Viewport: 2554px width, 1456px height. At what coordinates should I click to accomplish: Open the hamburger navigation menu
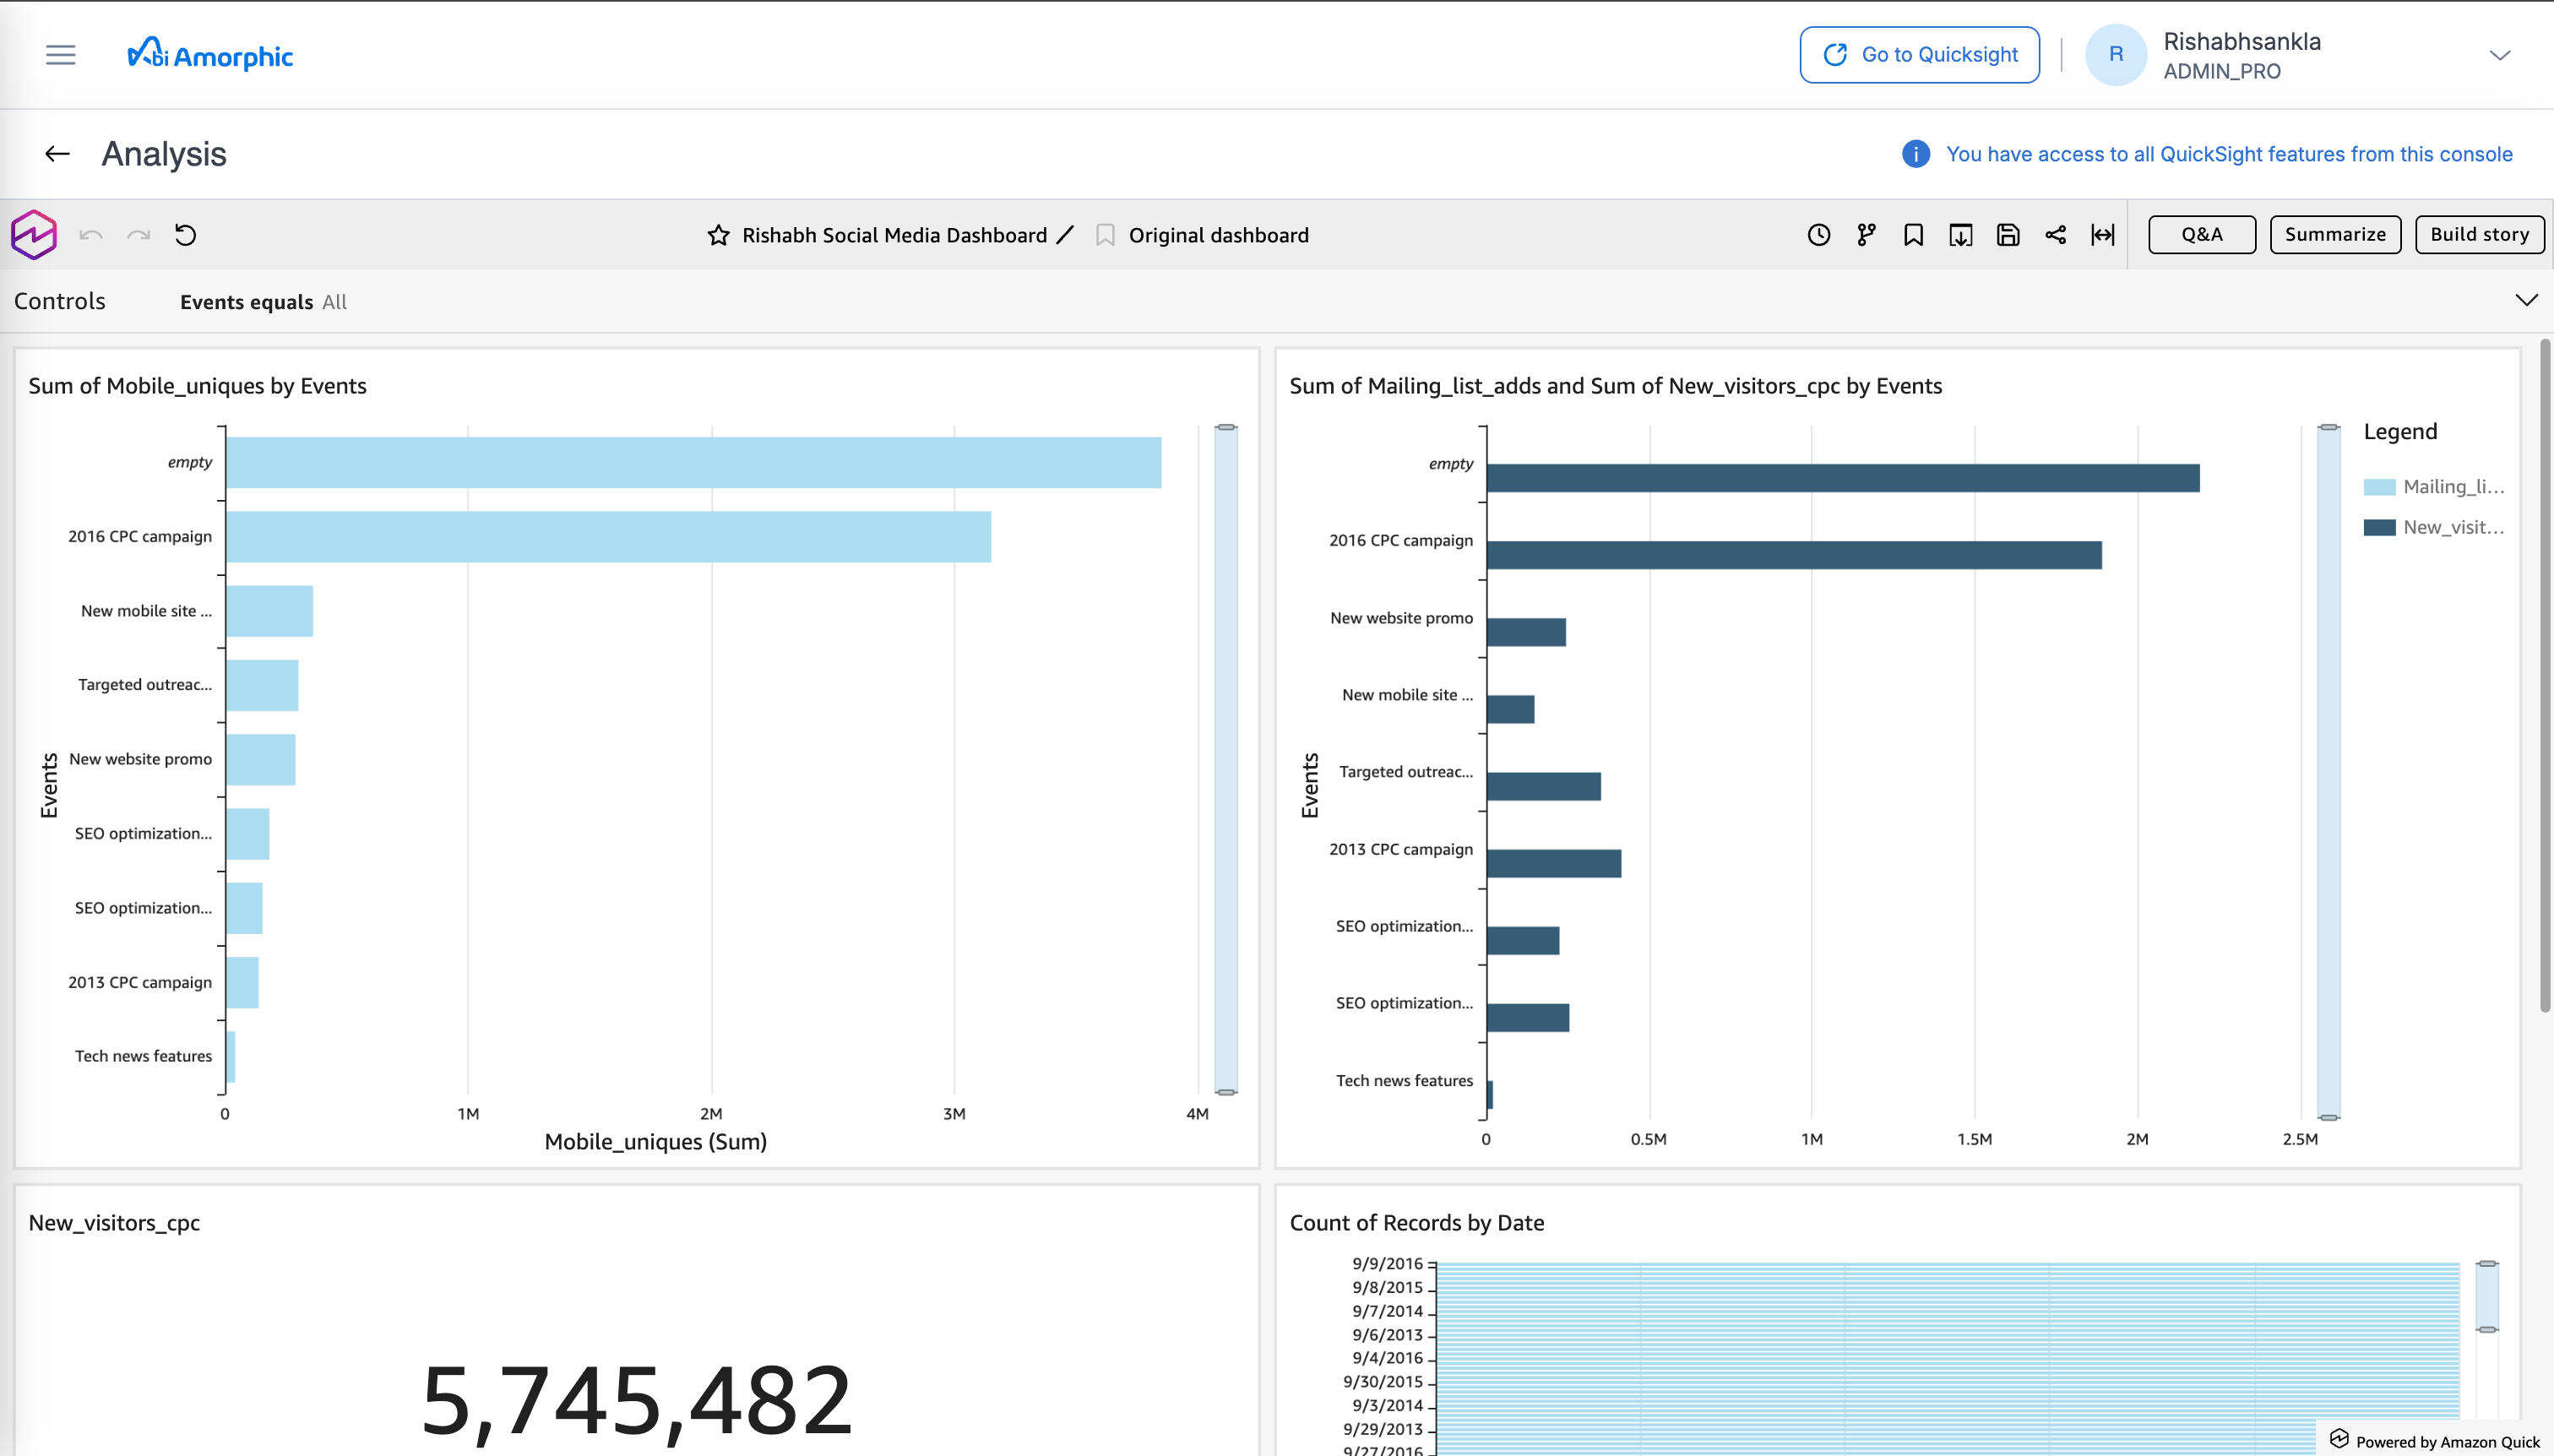tap(59, 55)
